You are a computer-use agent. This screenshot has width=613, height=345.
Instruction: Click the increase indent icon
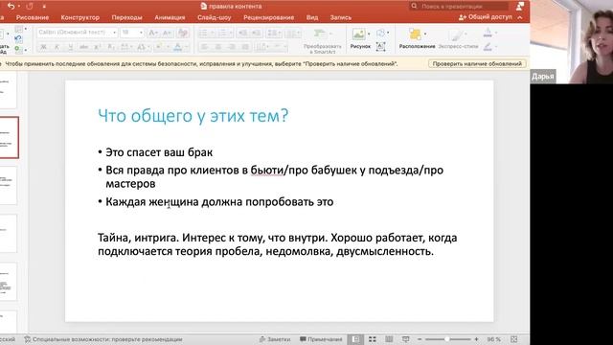[257, 33]
